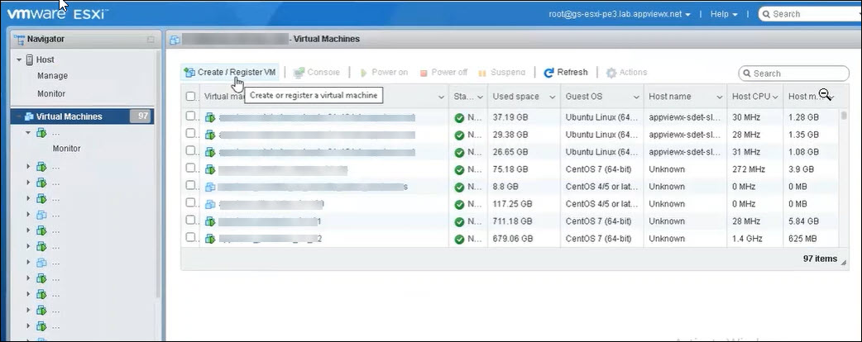Image resolution: width=862 pixels, height=342 pixels.
Task: Click the Virtual Machines icon in the panel title
Action: [x=175, y=40]
